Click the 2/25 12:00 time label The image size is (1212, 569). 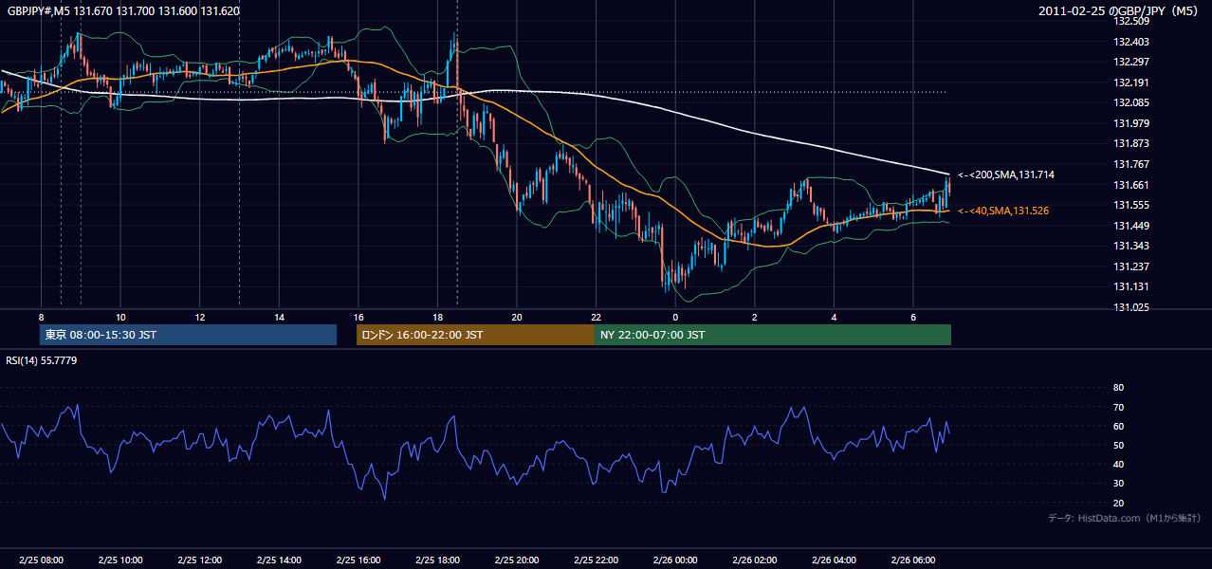click(x=199, y=560)
